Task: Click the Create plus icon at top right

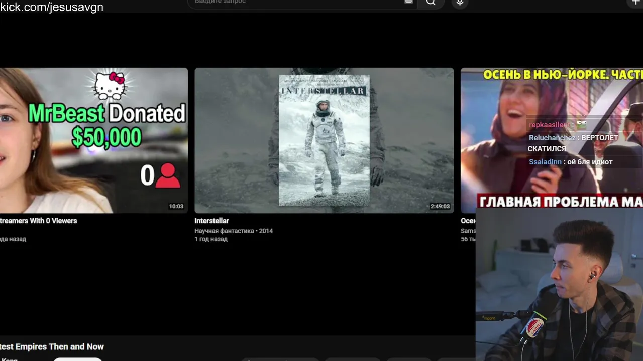Action: point(635,3)
